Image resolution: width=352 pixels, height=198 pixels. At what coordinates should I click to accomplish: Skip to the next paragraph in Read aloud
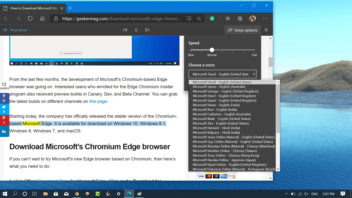(x=147, y=30)
